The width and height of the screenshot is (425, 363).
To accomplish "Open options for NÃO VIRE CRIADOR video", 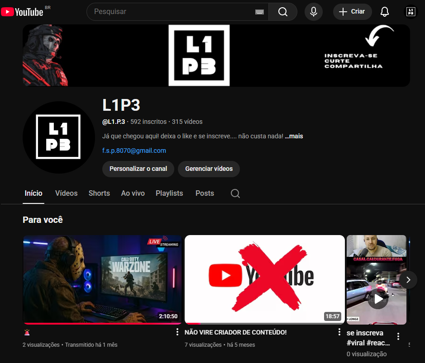I will [x=339, y=332].
